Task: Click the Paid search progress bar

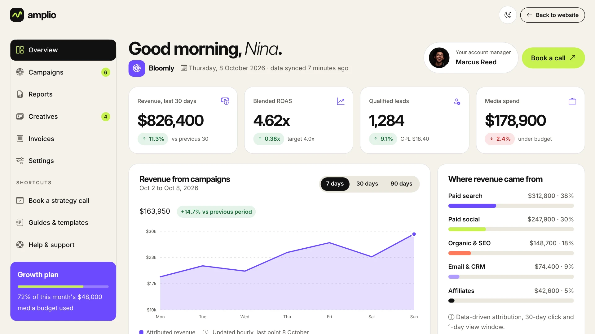Action: 511,206
